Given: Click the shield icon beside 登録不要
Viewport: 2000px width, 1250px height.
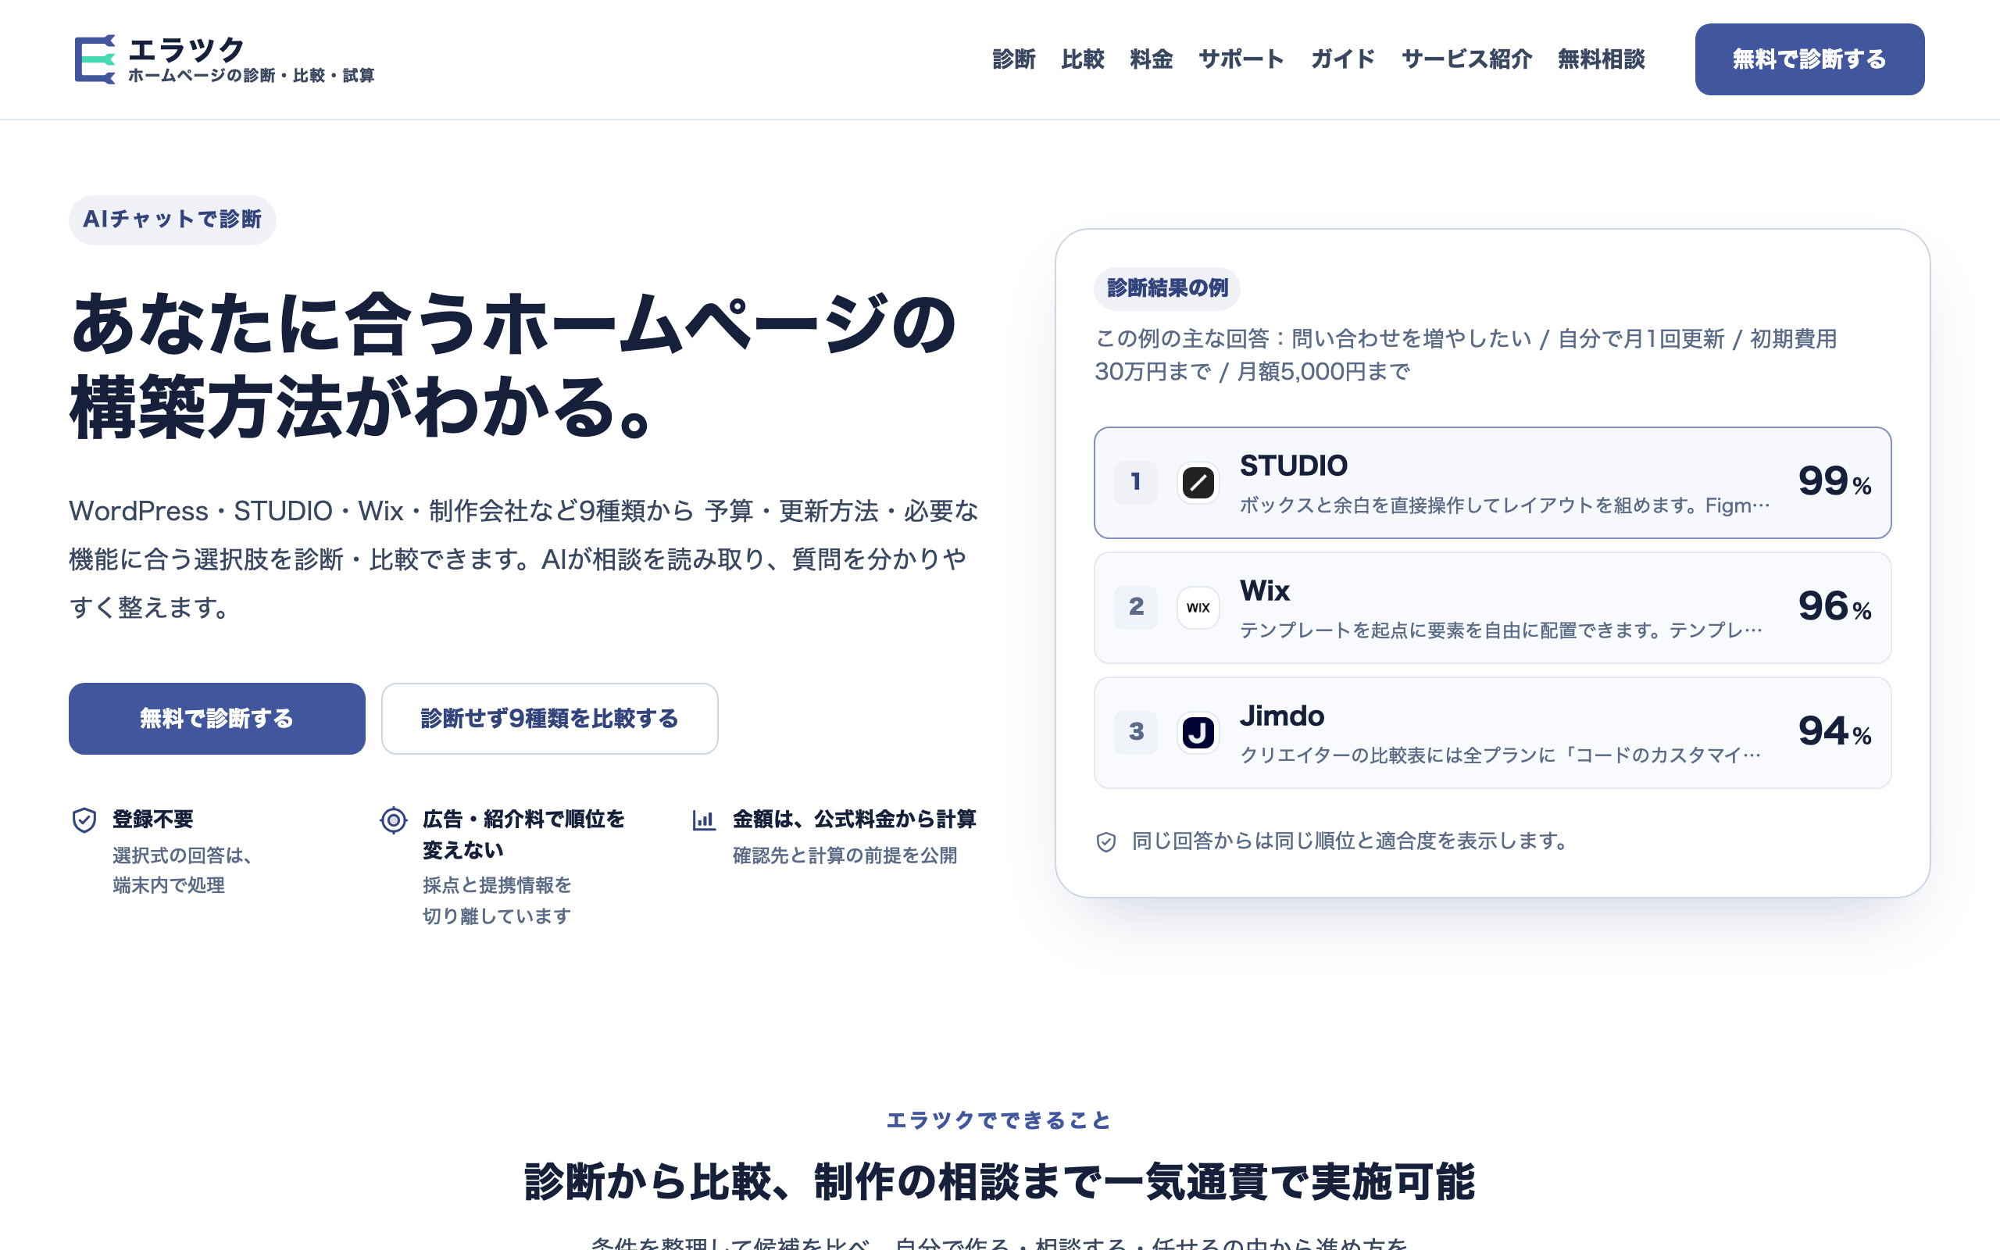Looking at the screenshot, I should (x=84, y=820).
